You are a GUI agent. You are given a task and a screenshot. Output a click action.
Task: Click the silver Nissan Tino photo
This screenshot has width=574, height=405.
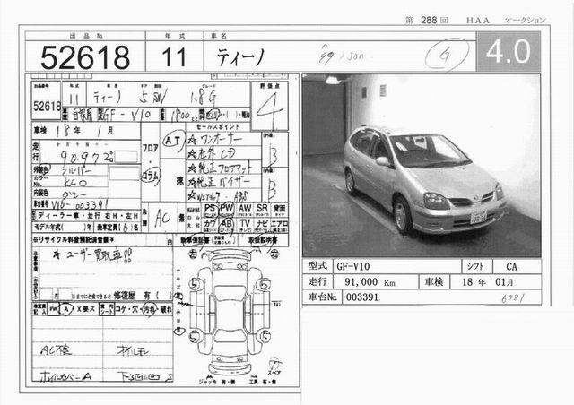[421, 166]
